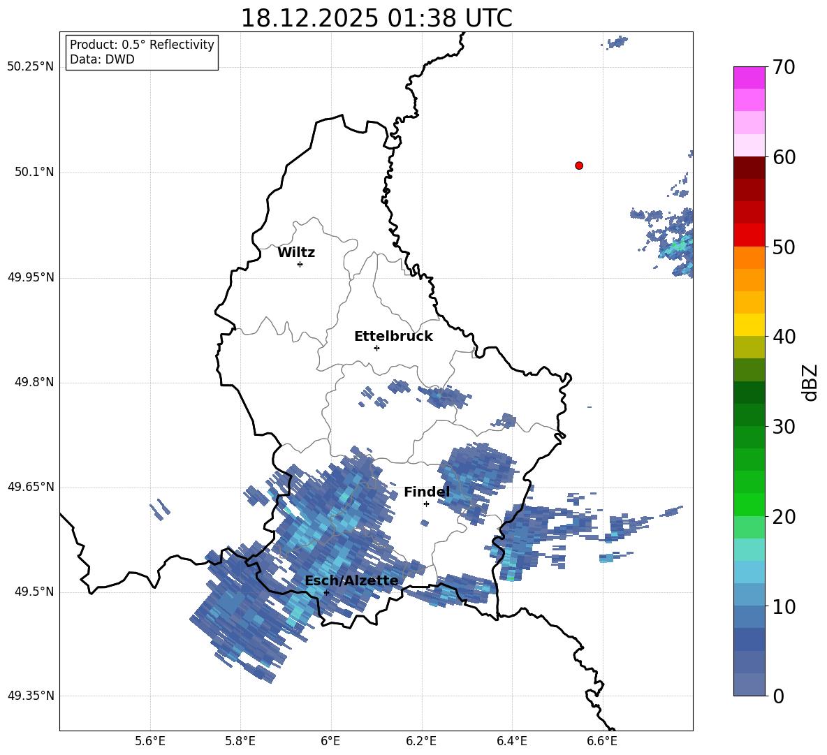
Task: Click the colorbar tick label 0
Action: [x=779, y=696]
